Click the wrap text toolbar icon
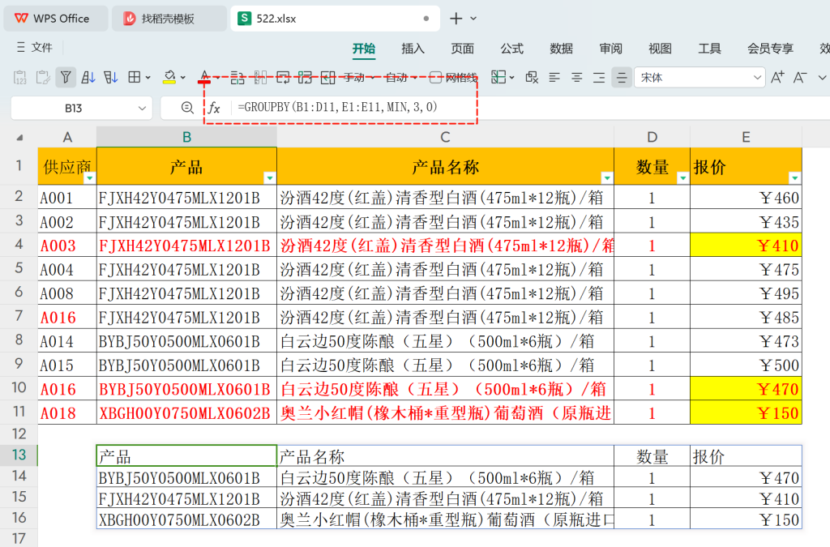The width and height of the screenshot is (830, 547). click(x=283, y=78)
